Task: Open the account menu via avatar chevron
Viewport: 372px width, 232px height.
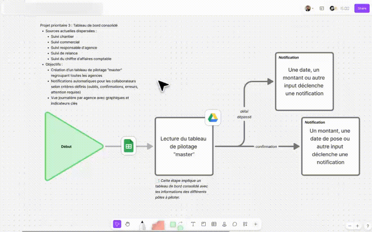Action: (313, 8)
